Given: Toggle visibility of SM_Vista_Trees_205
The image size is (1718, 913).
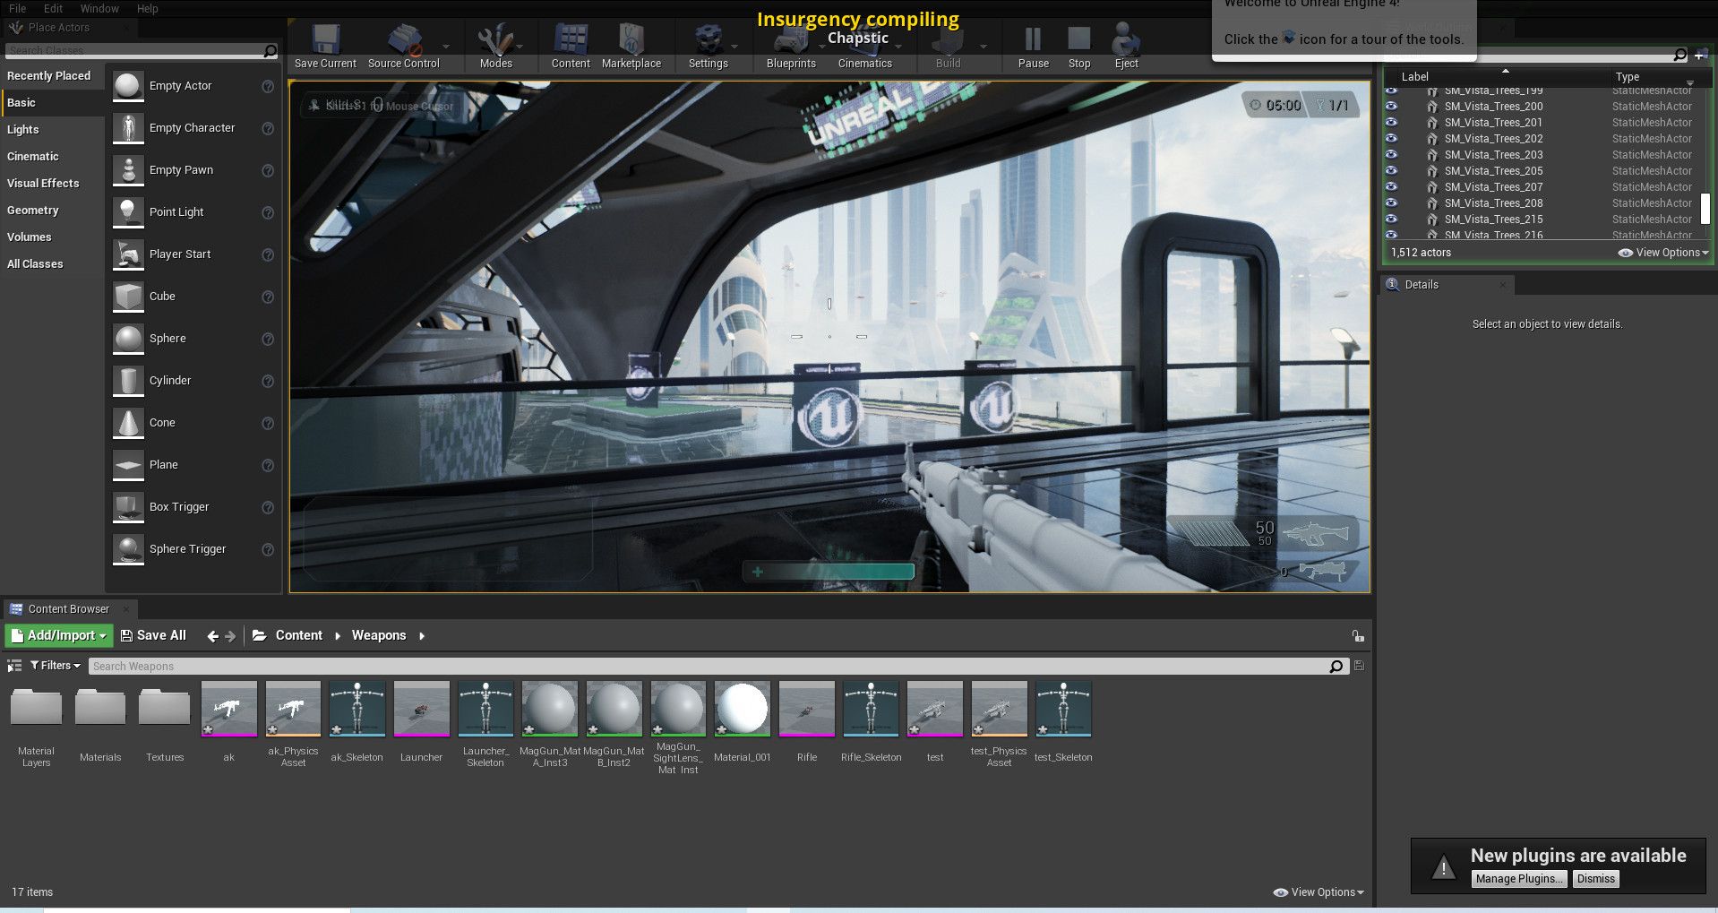Looking at the screenshot, I should coord(1391,171).
